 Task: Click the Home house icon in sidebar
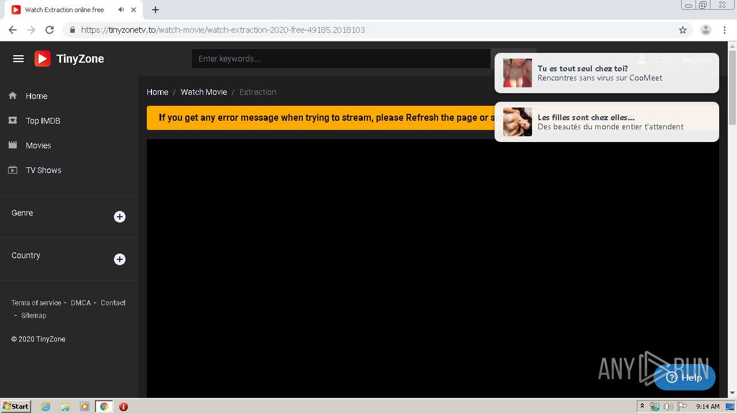click(13, 95)
